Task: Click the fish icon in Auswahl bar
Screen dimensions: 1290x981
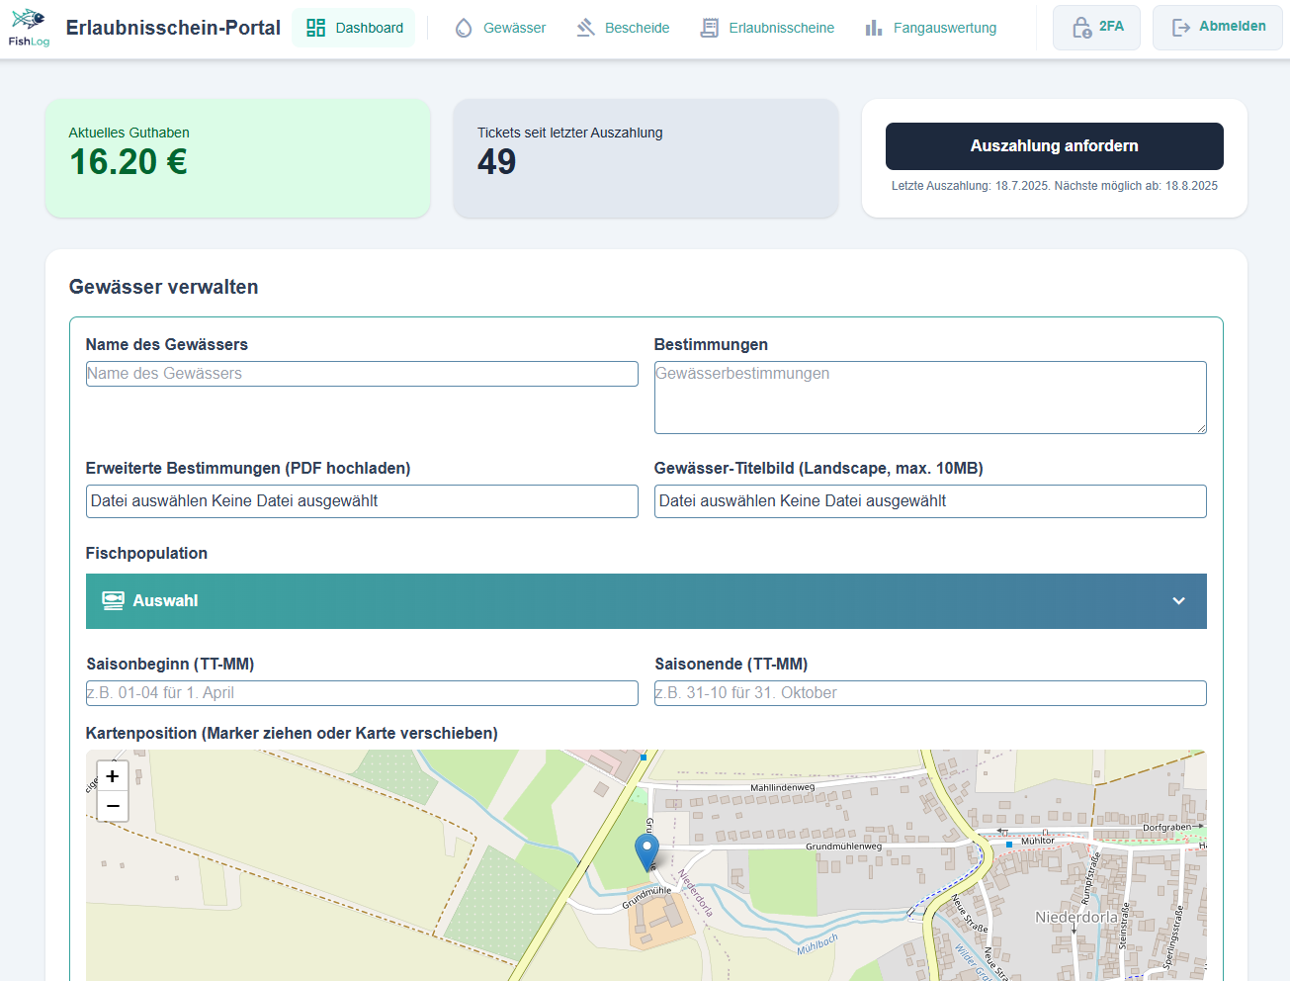Action: tap(114, 600)
